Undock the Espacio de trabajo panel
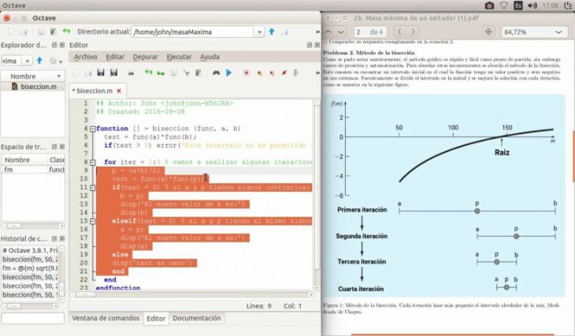 pos(54,146)
